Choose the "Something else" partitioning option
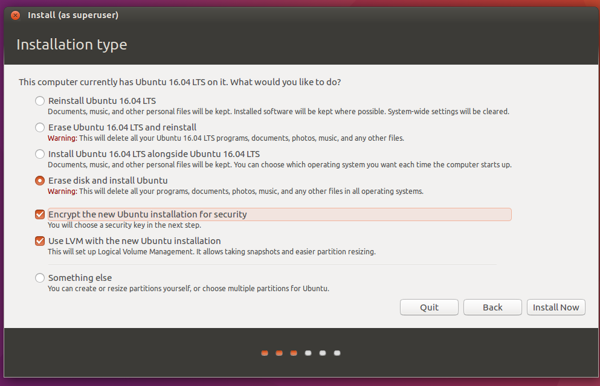The image size is (600, 386). (x=40, y=278)
